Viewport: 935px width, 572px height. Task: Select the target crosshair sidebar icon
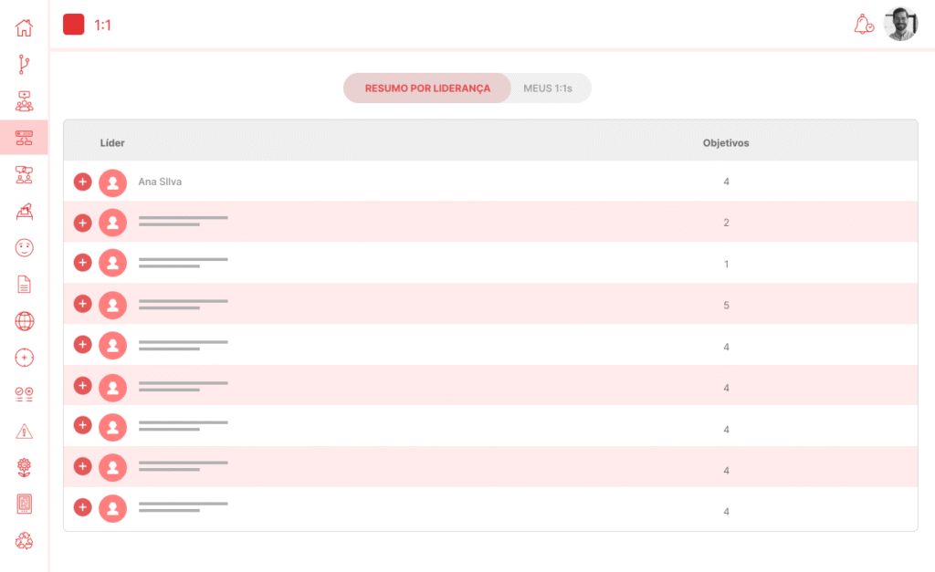[24, 358]
